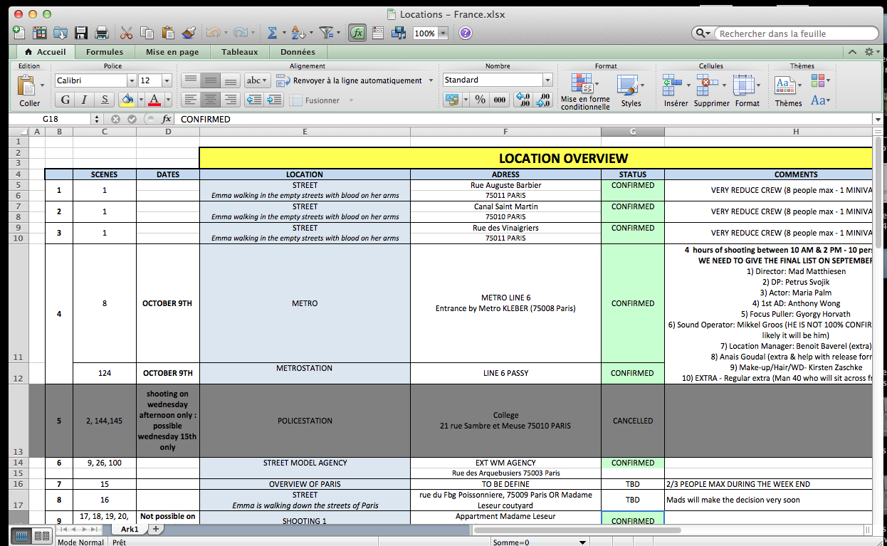
Task: Click Renvoyer à la ligne automatiquement
Action: click(357, 81)
